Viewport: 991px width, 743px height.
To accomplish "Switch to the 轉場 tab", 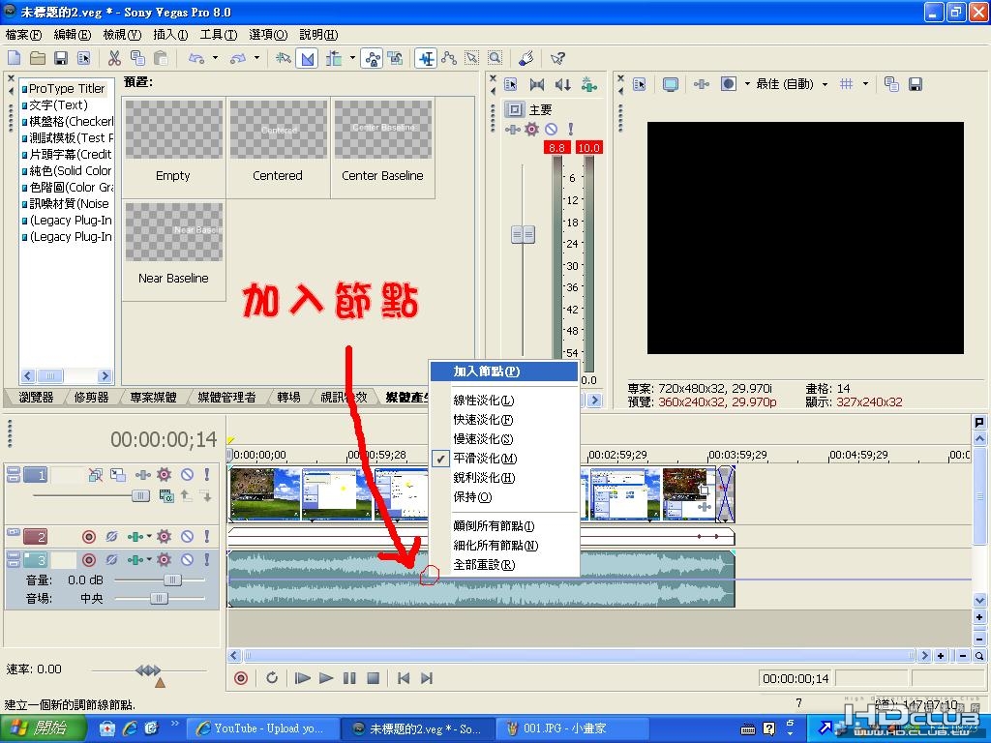I will [288, 397].
